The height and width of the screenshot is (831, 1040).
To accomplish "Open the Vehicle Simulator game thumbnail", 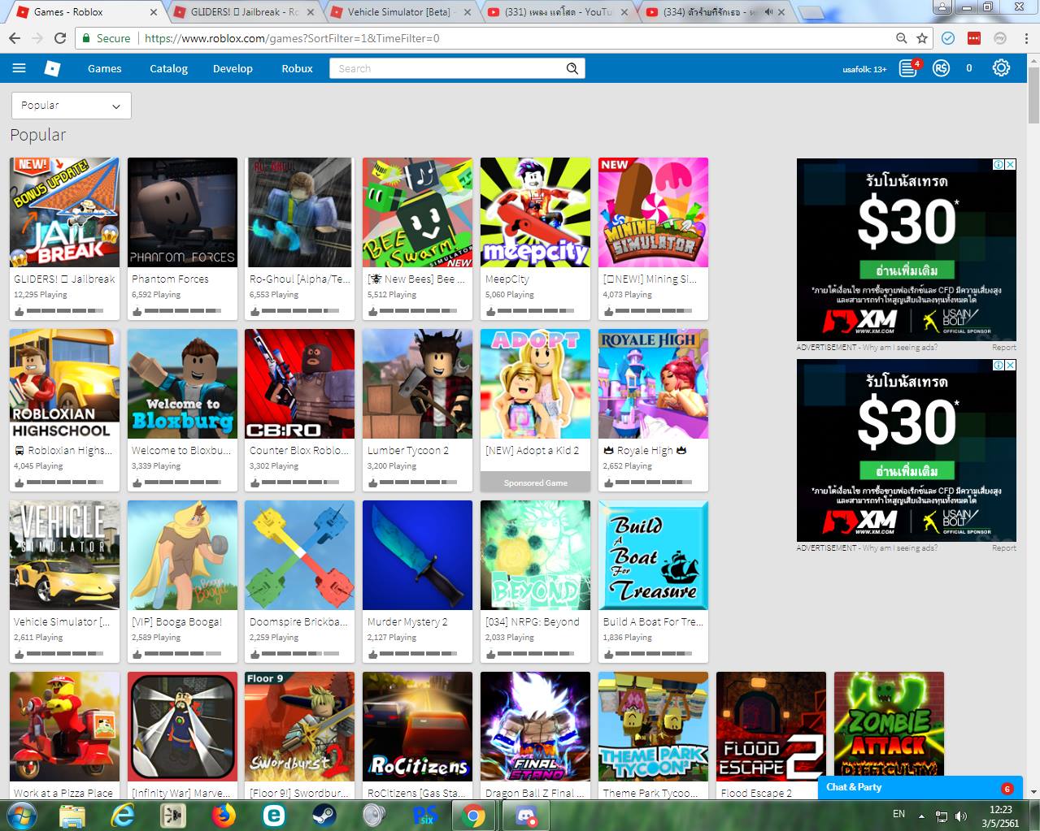I will (64, 555).
